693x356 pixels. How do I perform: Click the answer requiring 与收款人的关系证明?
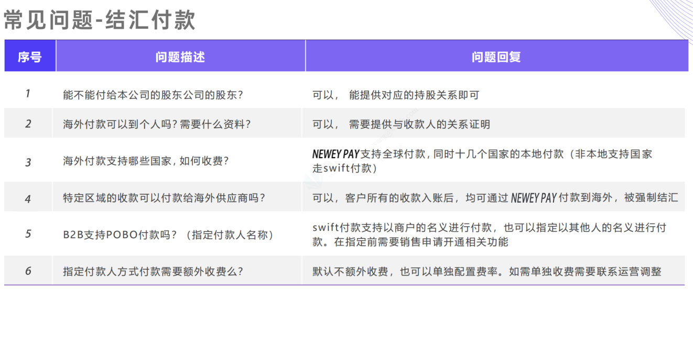pyautogui.click(x=401, y=124)
